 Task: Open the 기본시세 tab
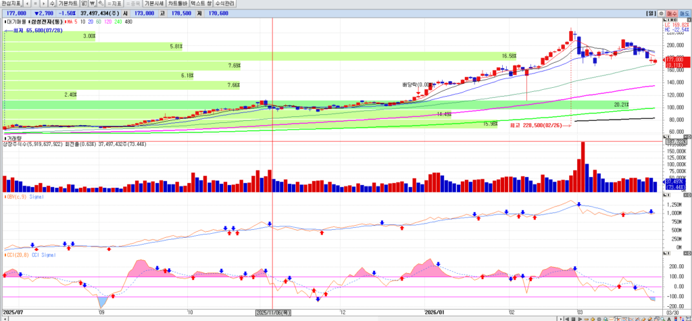click(154, 3)
